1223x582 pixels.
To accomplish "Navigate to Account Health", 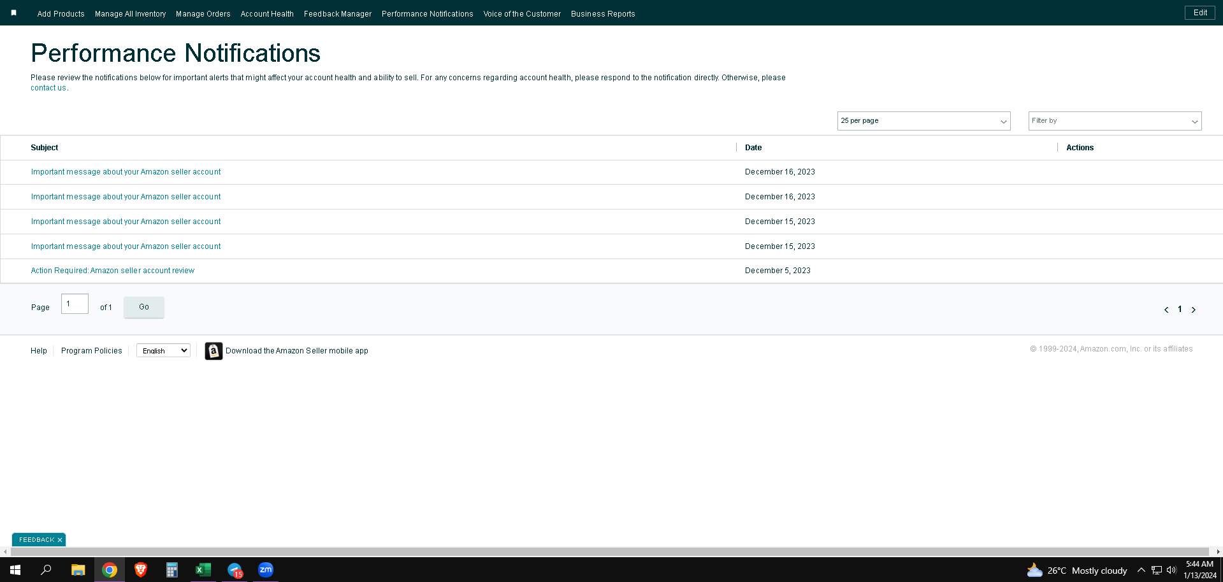I will tap(267, 13).
